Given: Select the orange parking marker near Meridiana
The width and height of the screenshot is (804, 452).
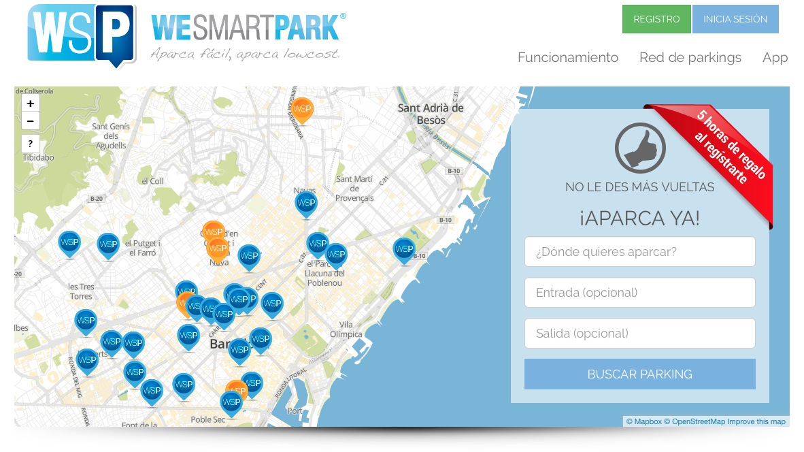Looking at the screenshot, I should click(302, 109).
